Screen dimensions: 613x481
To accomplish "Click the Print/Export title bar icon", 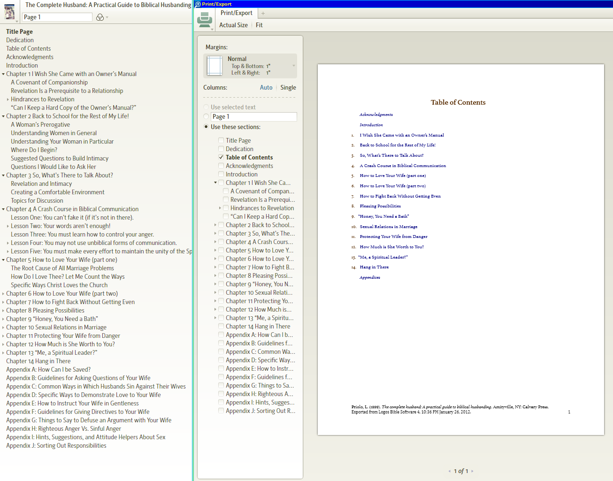I will pyautogui.click(x=198, y=4).
